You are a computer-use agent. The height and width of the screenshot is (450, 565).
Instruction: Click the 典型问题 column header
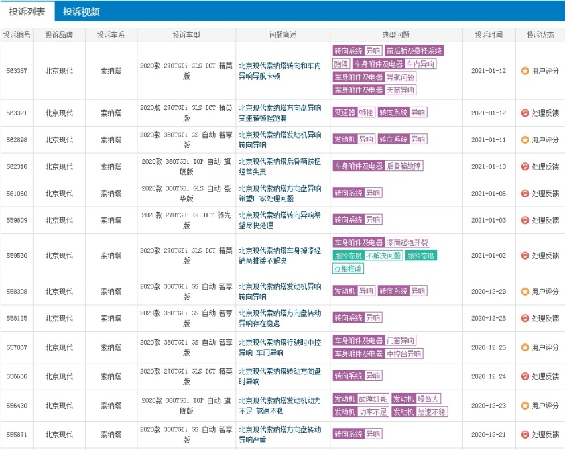(x=396, y=35)
